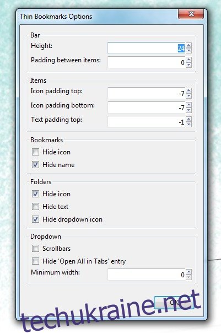Decrease Text padding top value
The height and width of the screenshot is (333, 221).
click(x=188, y=125)
